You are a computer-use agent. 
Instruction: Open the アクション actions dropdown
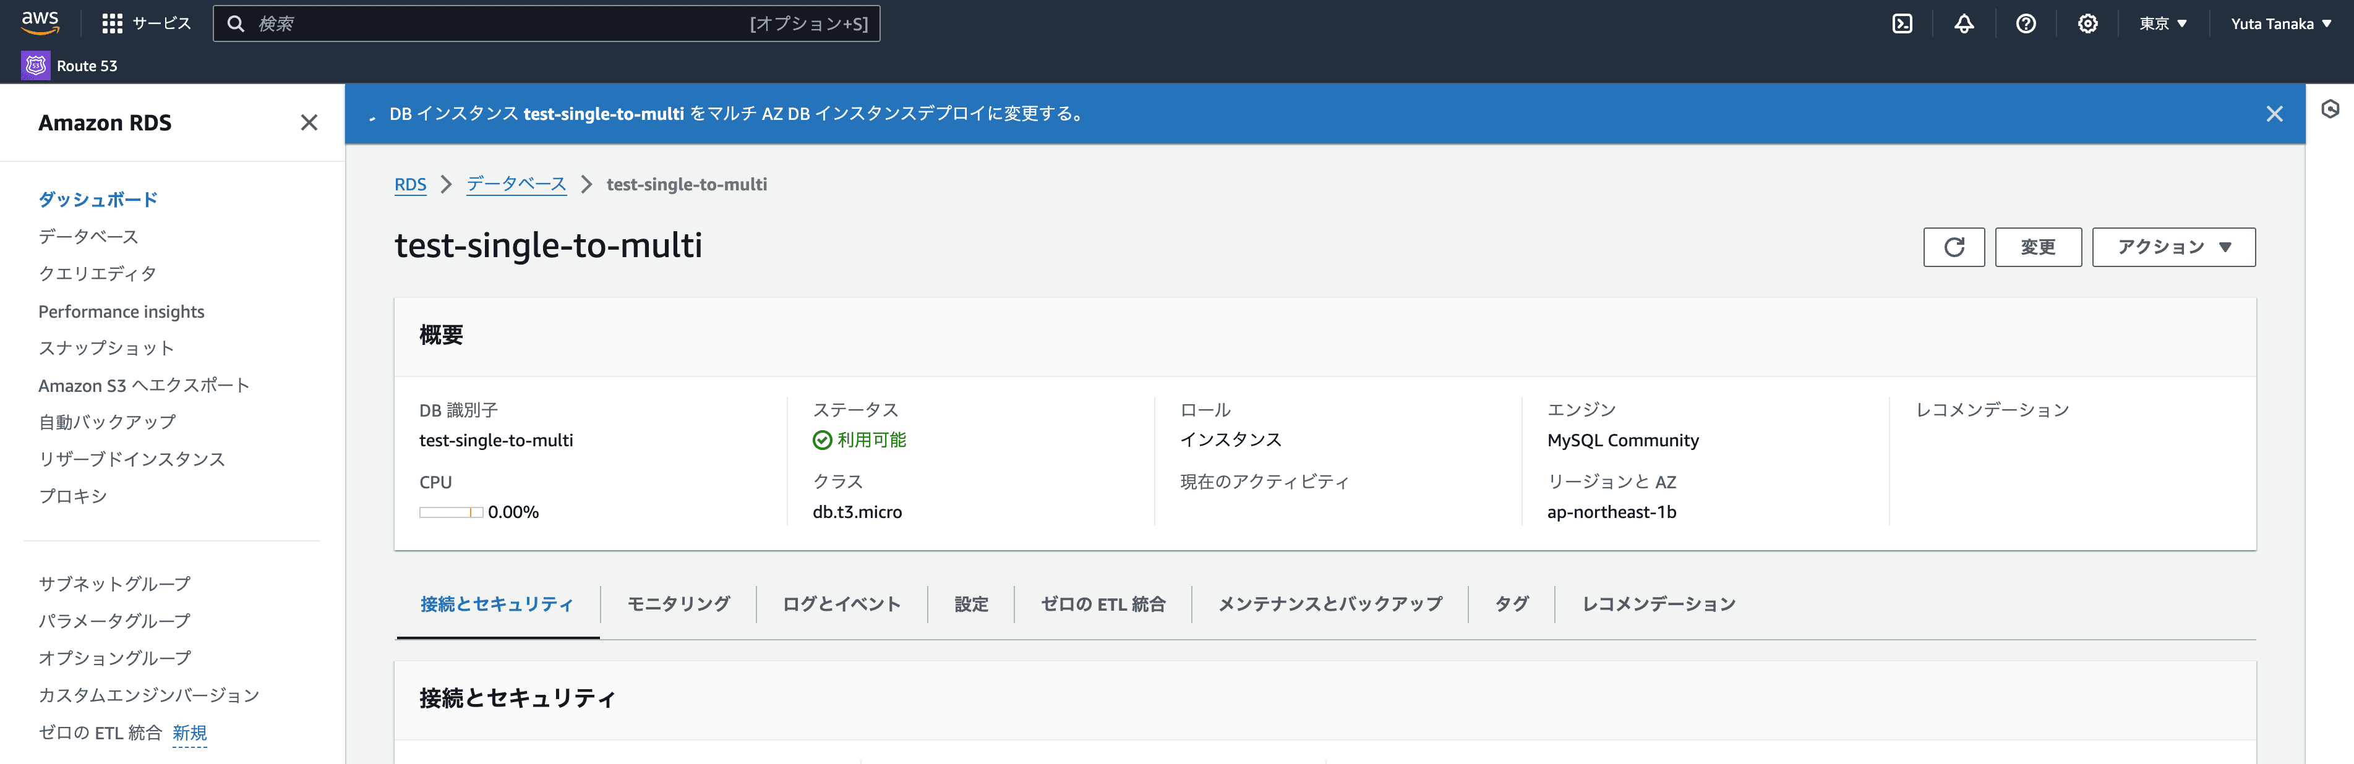(2173, 247)
